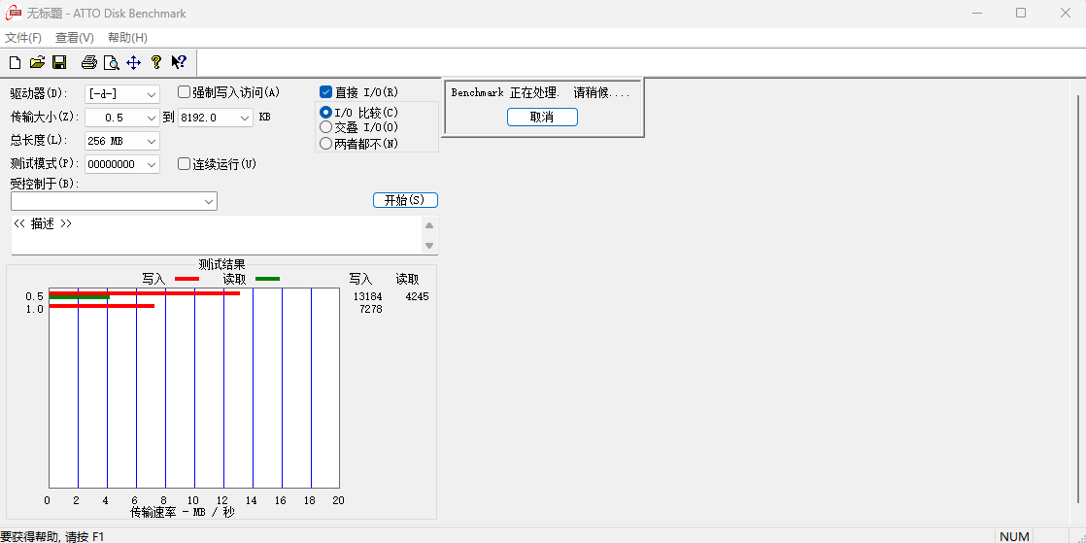Open Print Preview from the toolbar

pyautogui.click(x=112, y=63)
